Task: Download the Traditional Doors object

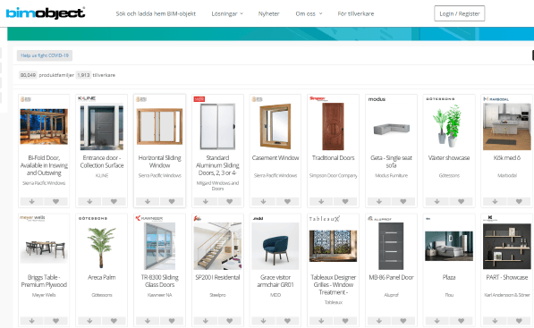Action: (321, 201)
